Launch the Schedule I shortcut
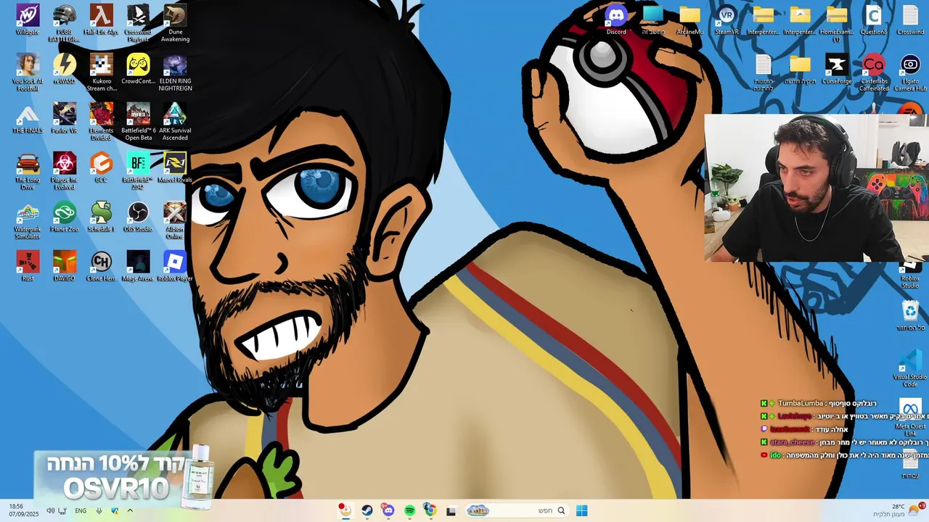Screen dimensions: 929x522 [x=101, y=217]
